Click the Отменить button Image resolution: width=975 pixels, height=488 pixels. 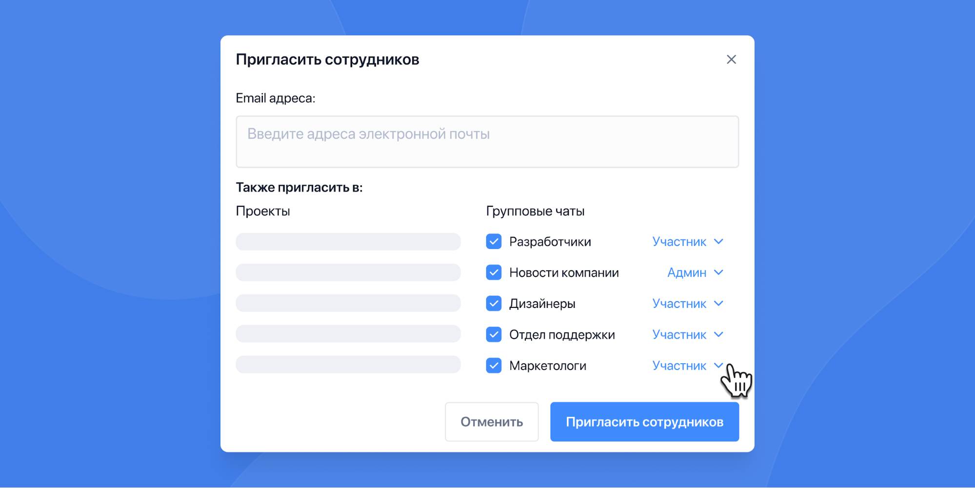point(491,422)
